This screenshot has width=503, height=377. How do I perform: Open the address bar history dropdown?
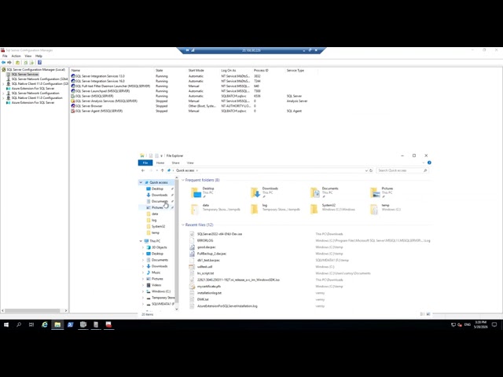366,170
